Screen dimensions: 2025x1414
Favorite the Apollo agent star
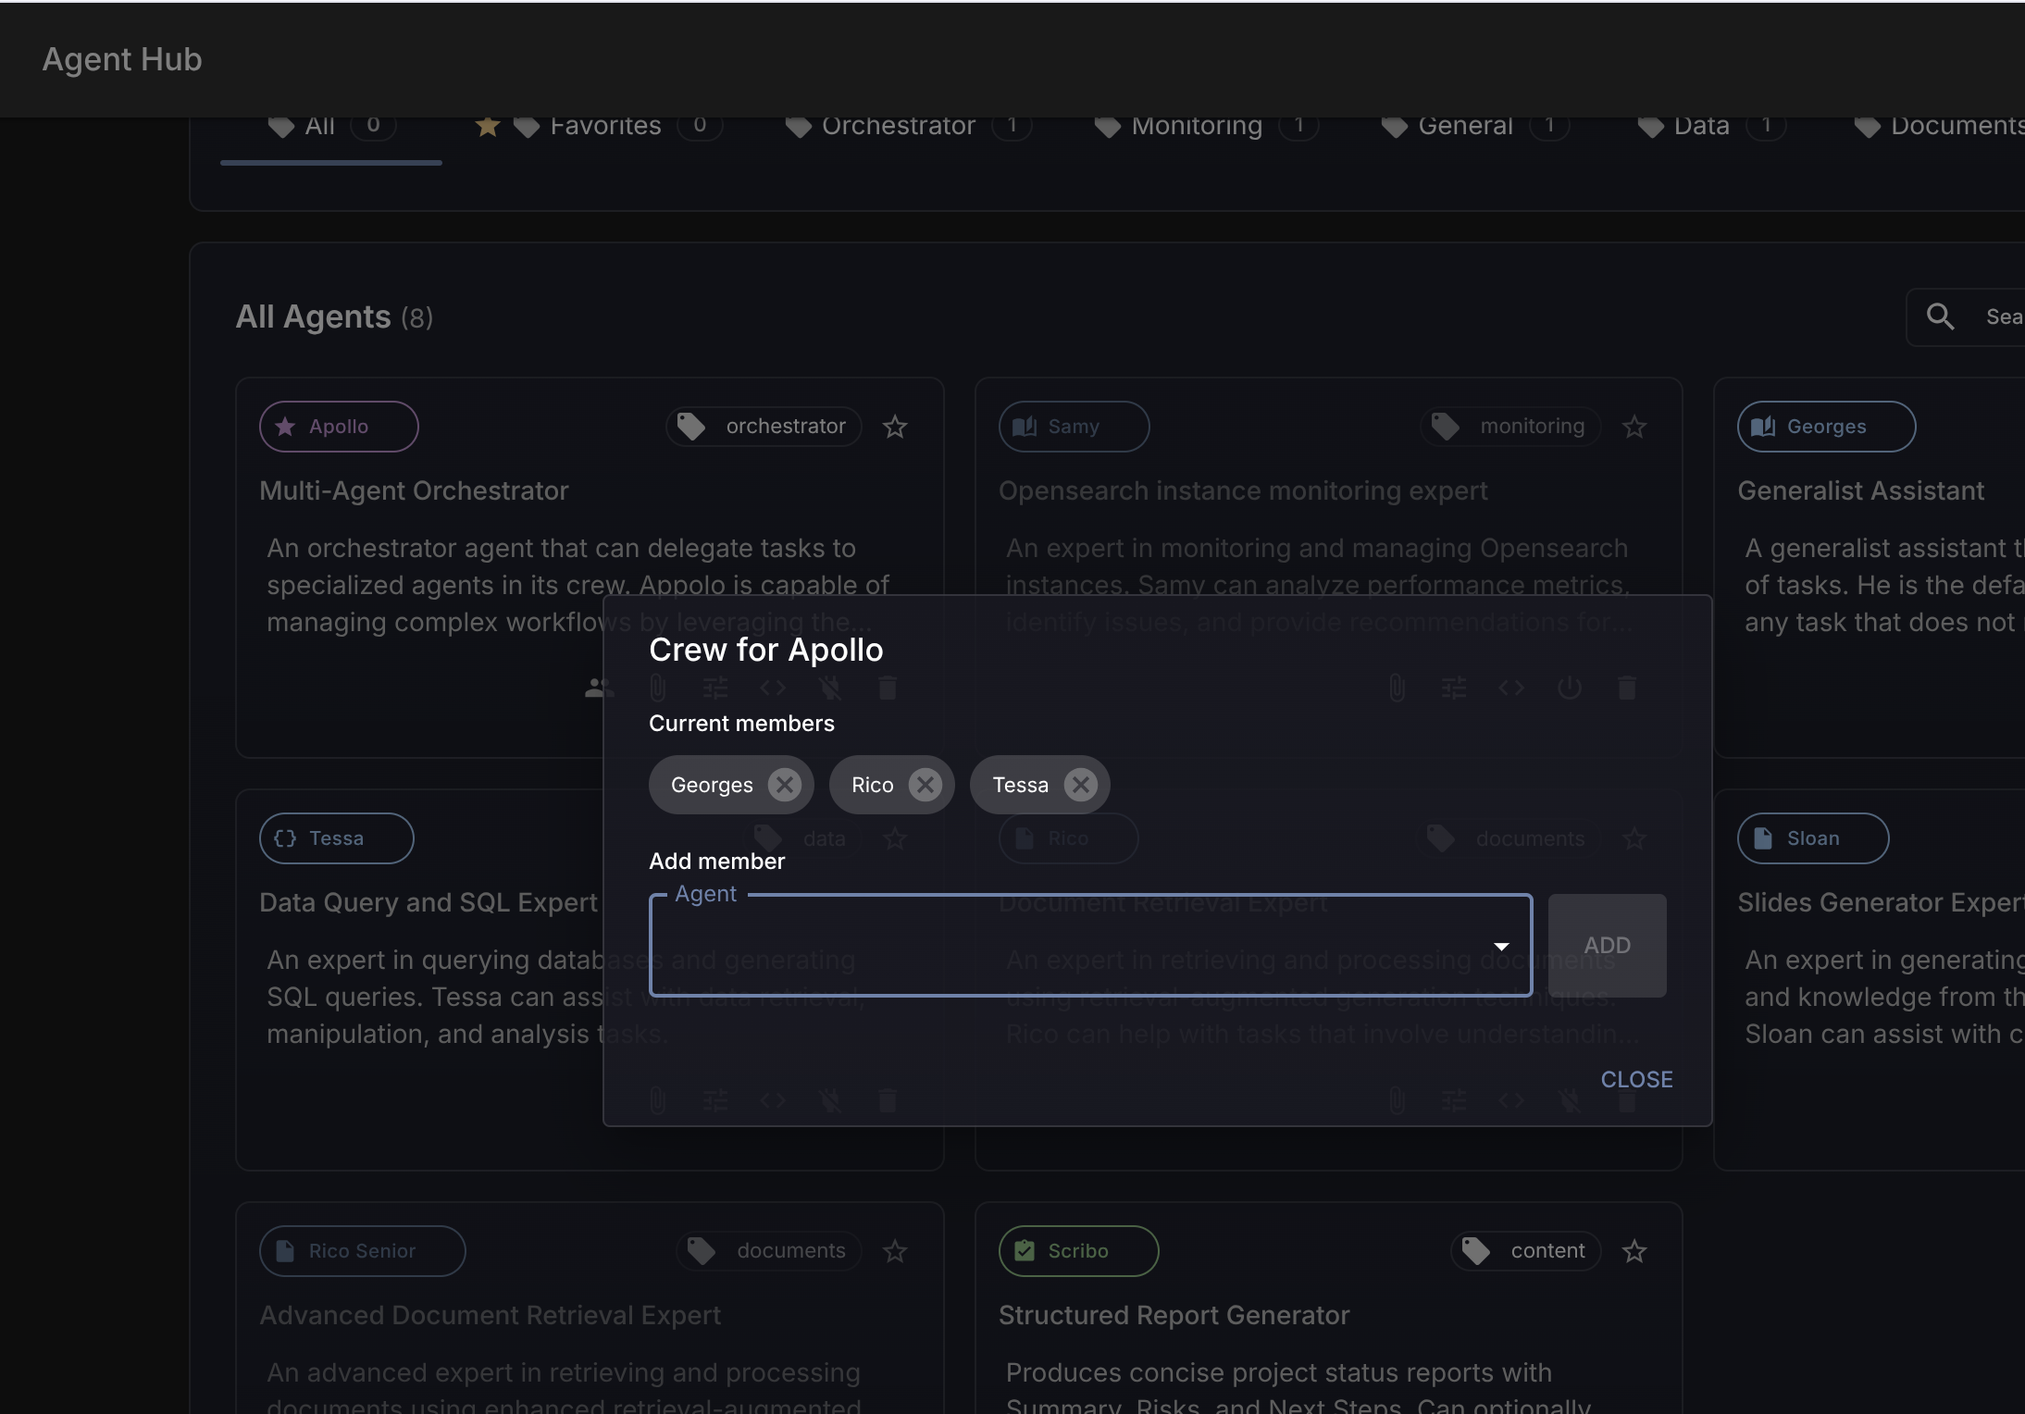pyautogui.click(x=894, y=427)
